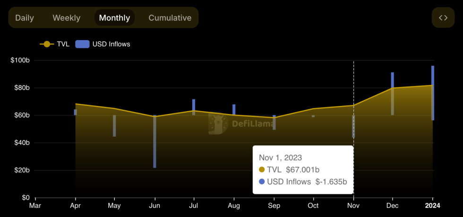Click the Nov 1, 2023 tooltip date
The height and width of the screenshot is (217, 463).
(280, 157)
